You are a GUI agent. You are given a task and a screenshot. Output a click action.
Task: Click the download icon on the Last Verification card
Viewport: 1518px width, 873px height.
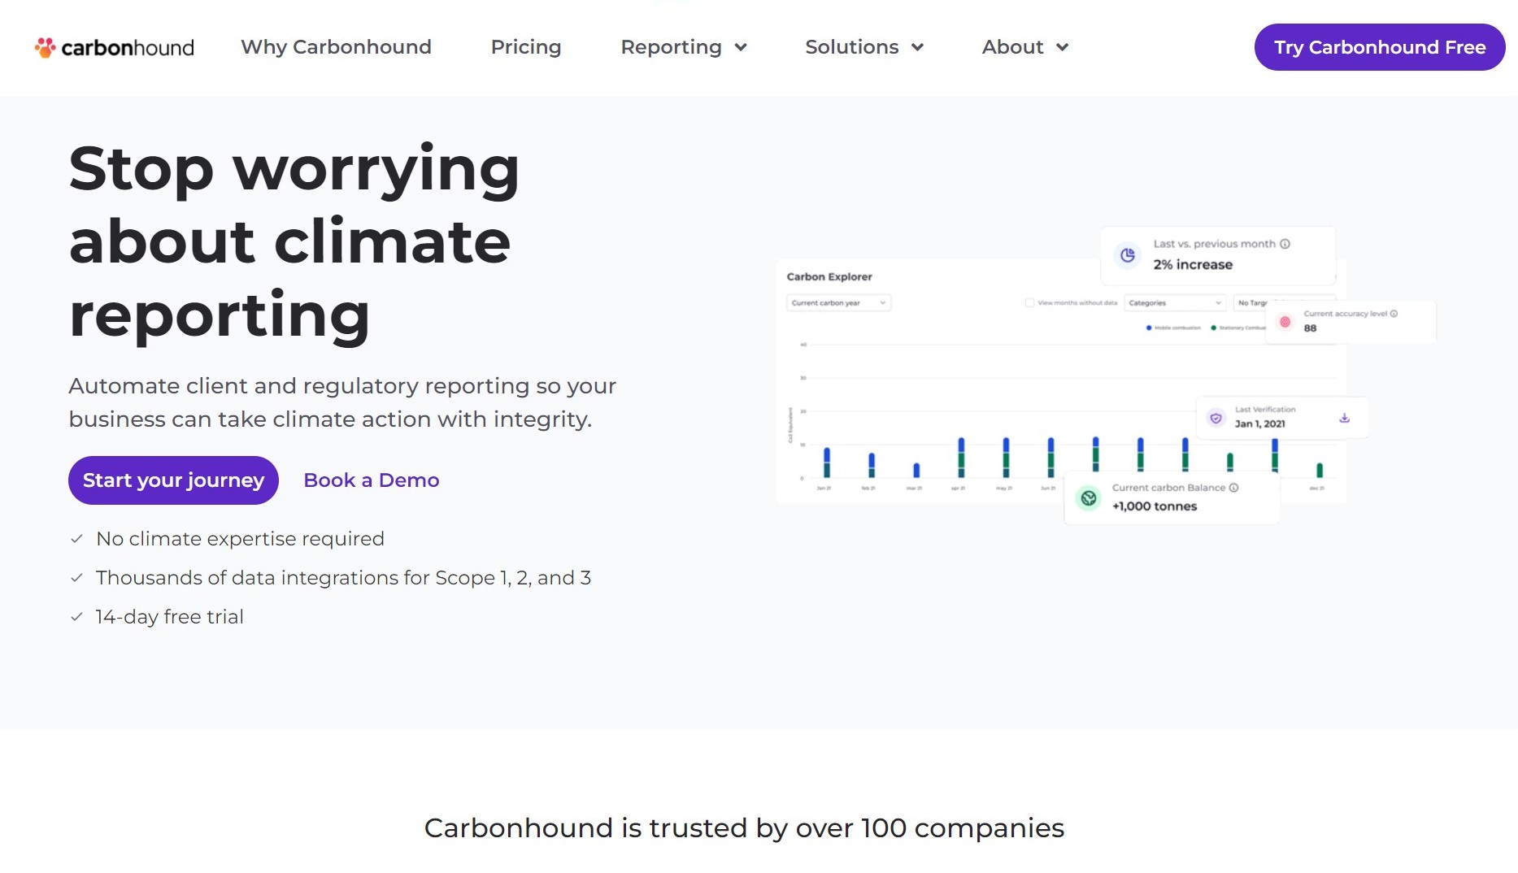pos(1344,418)
